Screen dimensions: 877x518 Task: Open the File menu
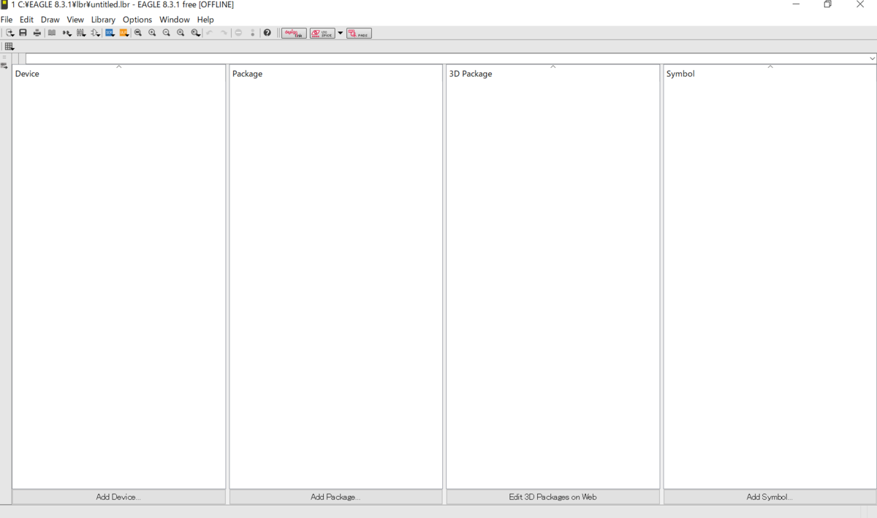tap(7, 20)
